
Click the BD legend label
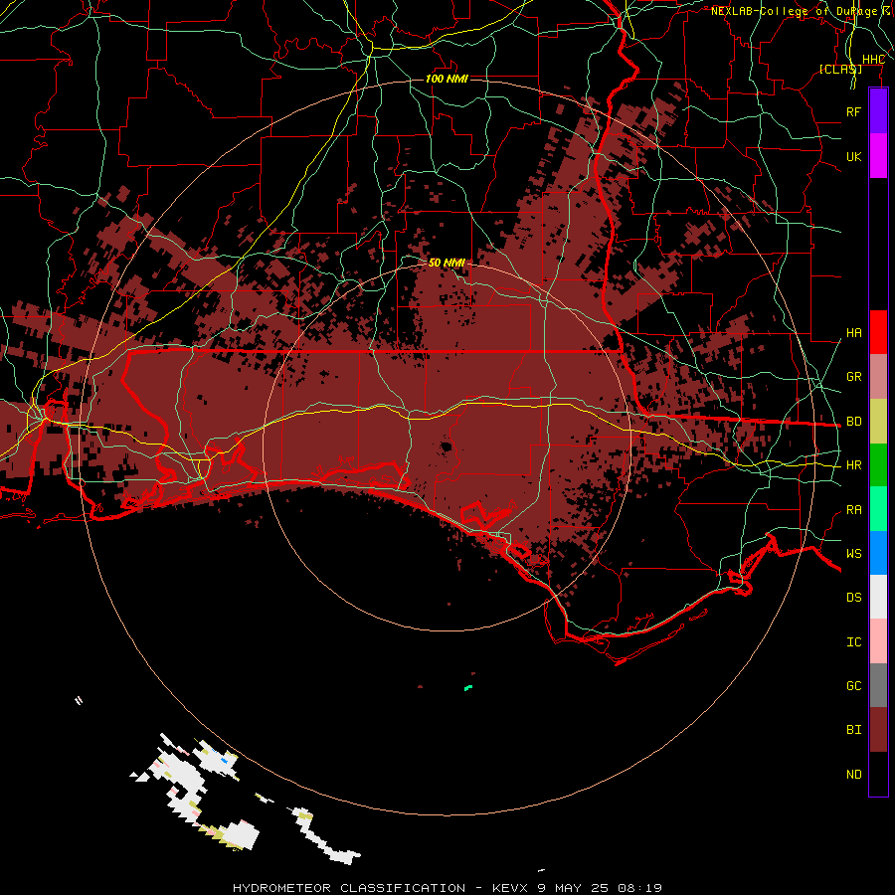click(854, 422)
